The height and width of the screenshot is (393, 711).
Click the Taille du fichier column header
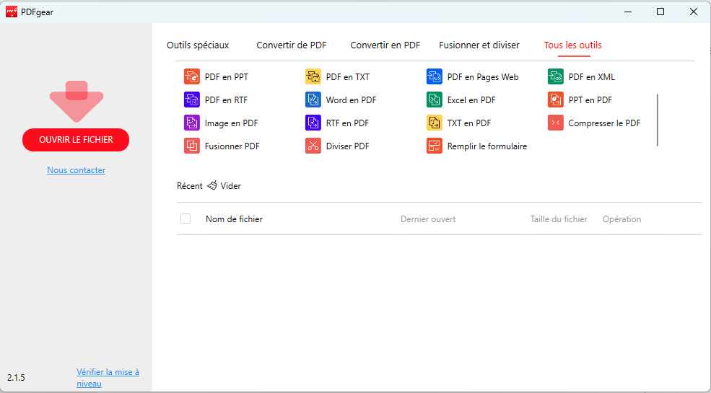click(559, 219)
